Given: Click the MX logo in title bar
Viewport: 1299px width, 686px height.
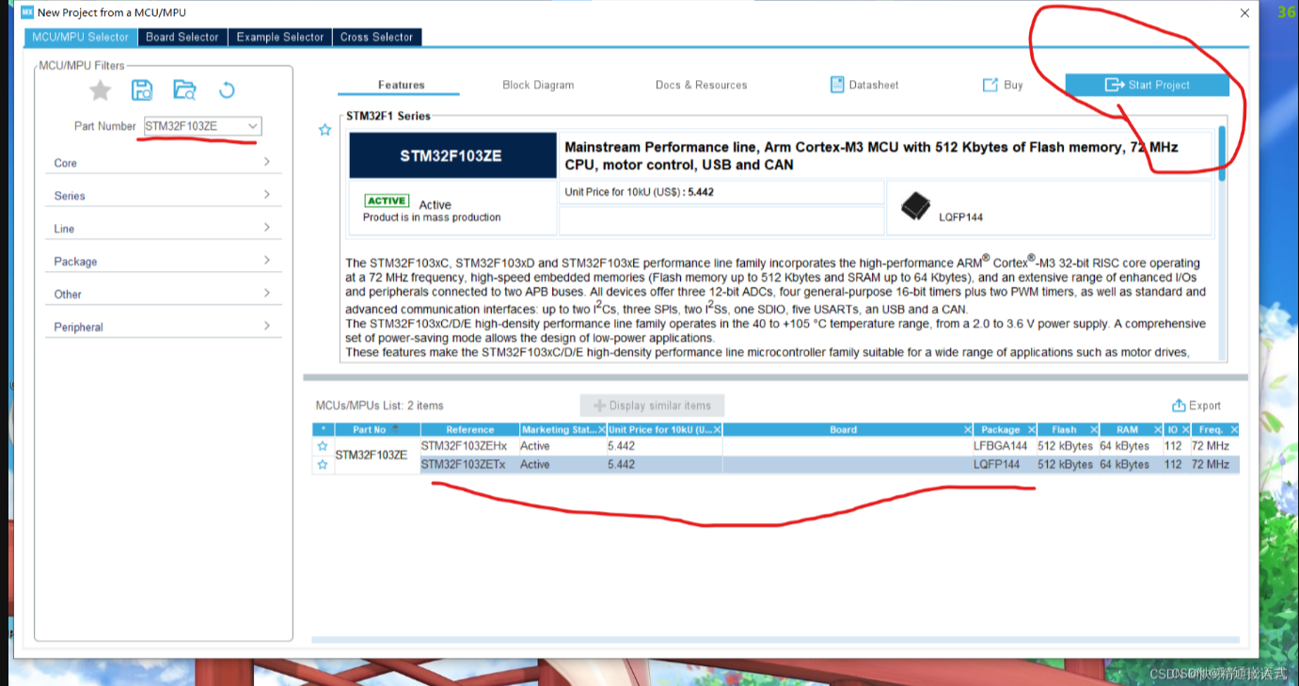Looking at the screenshot, I should [26, 12].
